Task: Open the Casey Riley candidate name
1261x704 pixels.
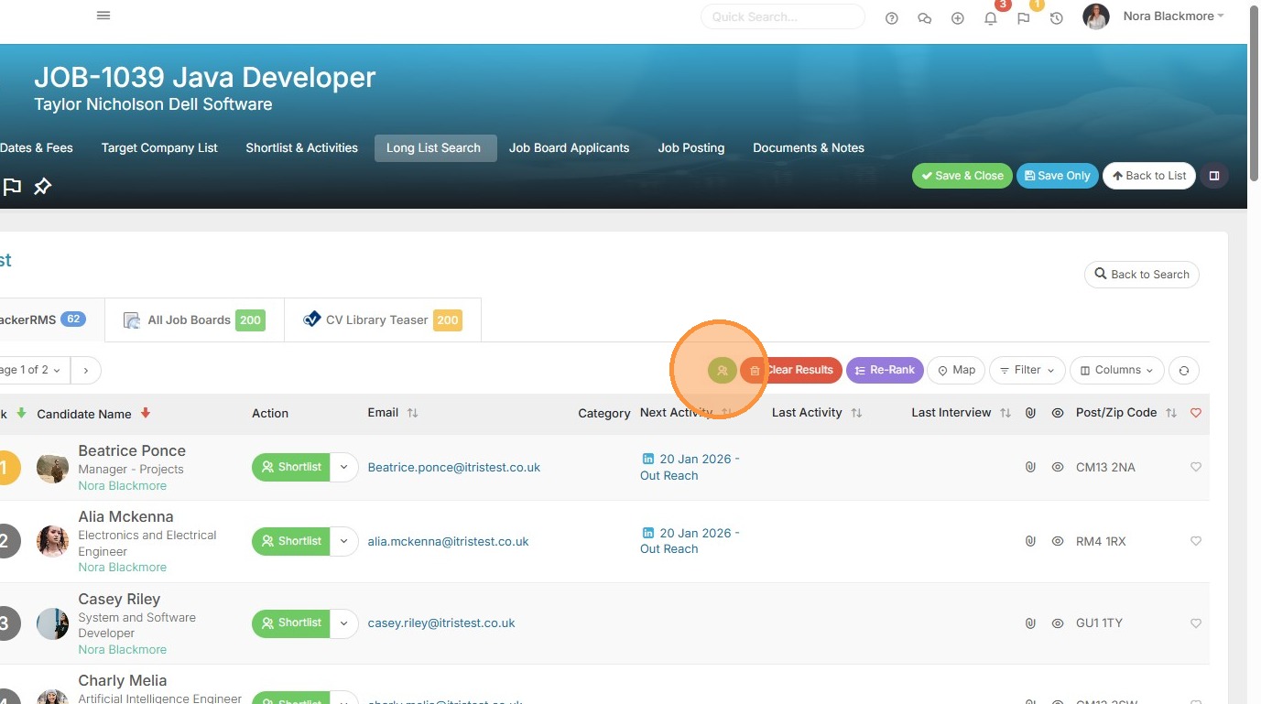Action: (x=119, y=599)
